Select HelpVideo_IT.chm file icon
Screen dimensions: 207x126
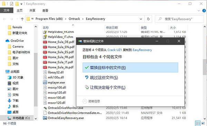pyautogui.click(x=45, y=37)
